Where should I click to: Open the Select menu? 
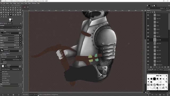click(7, 3)
